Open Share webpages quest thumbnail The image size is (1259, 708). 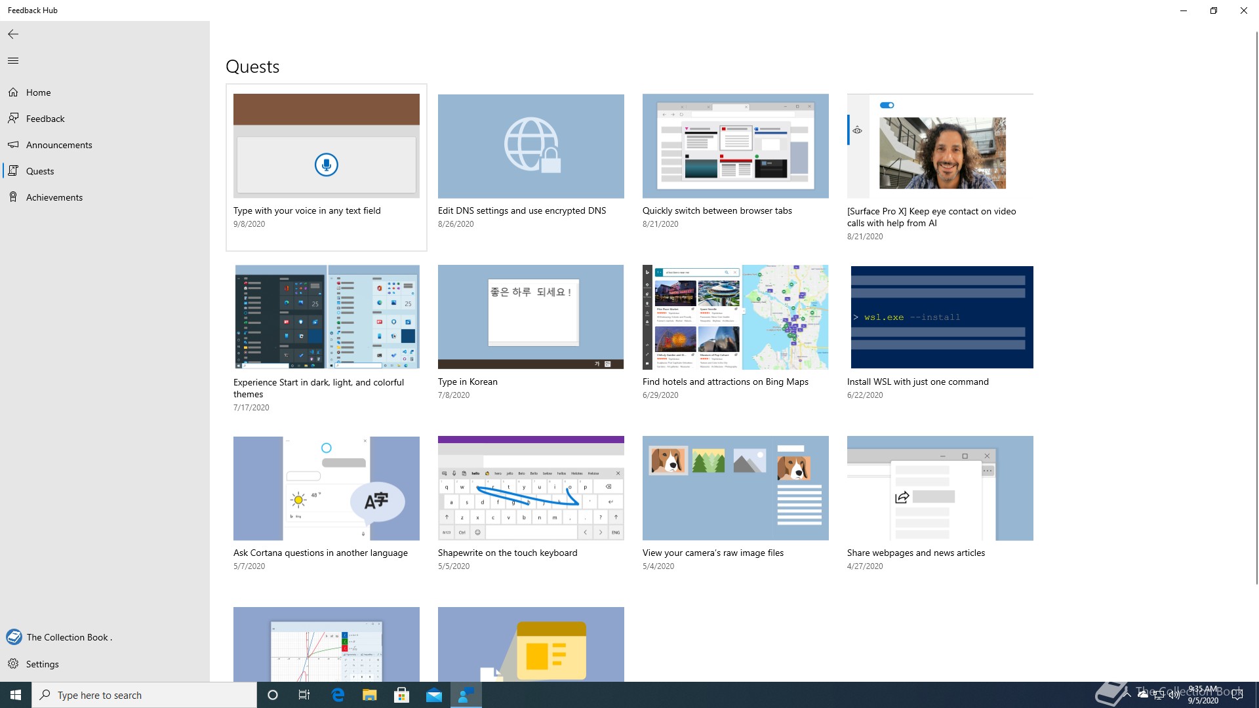pyautogui.click(x=940, y=488)
